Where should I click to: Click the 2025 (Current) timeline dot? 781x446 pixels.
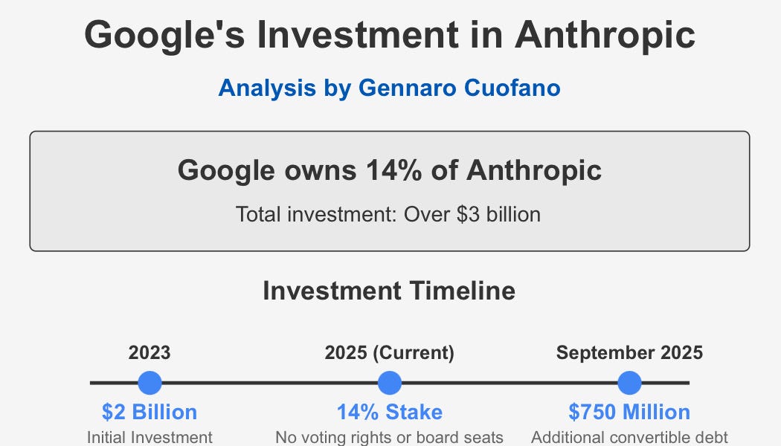pos(390,383)
